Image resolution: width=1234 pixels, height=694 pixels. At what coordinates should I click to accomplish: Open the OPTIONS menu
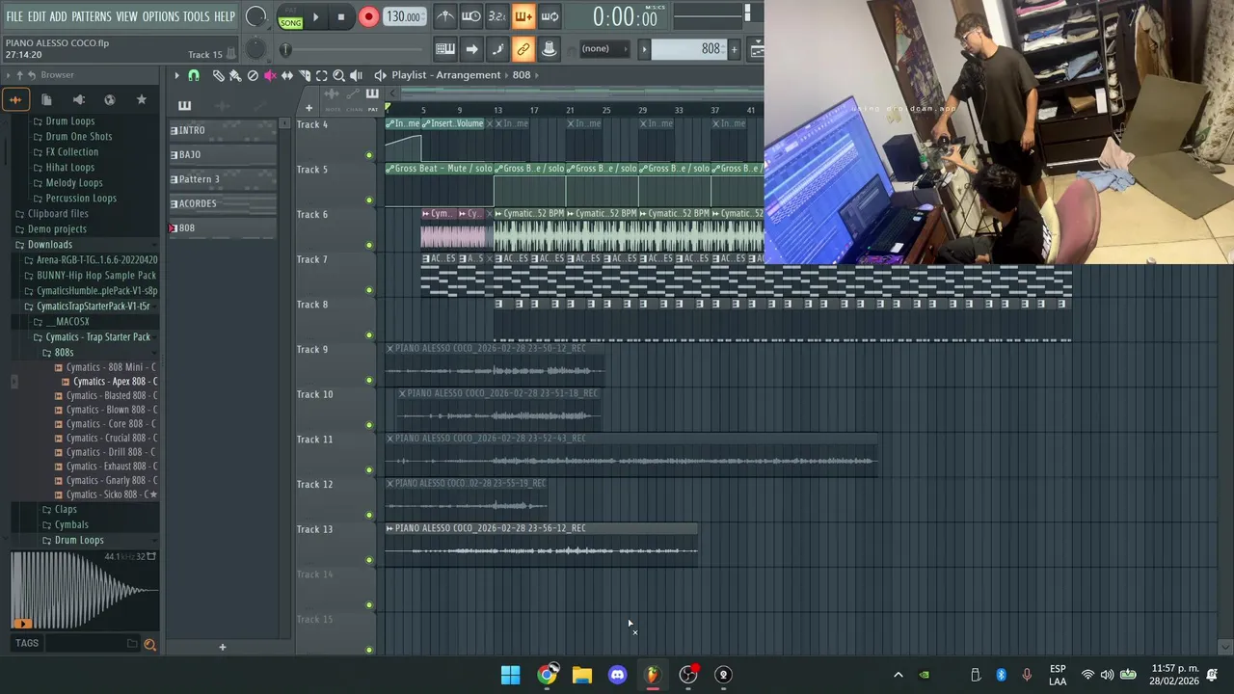point(161,17)
